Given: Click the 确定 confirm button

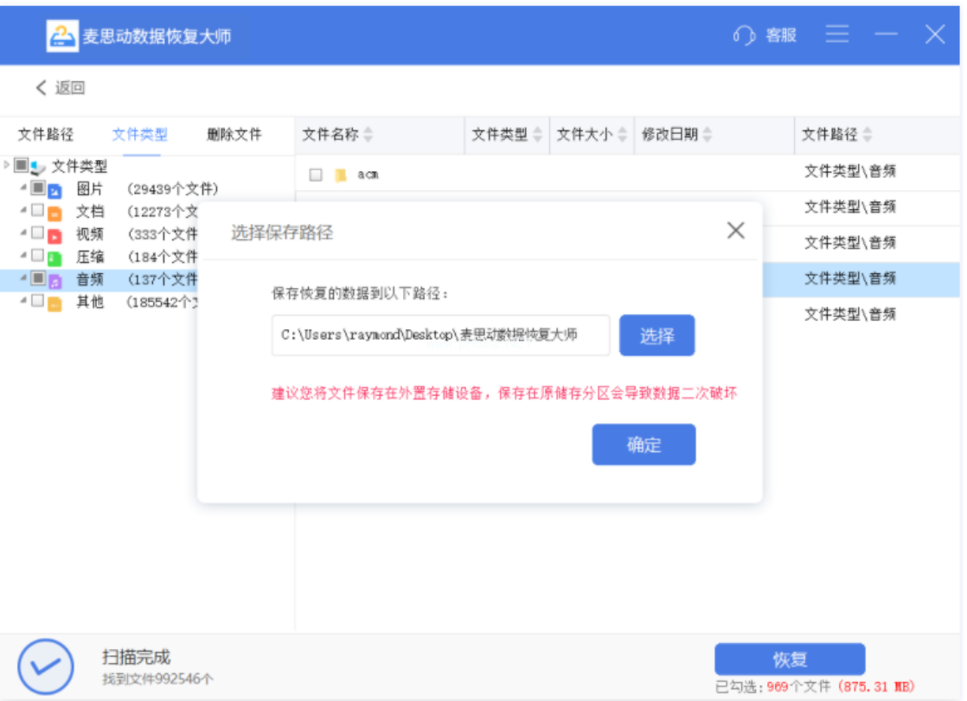Looking at the screenshot, I should click(x=644, y=445).
